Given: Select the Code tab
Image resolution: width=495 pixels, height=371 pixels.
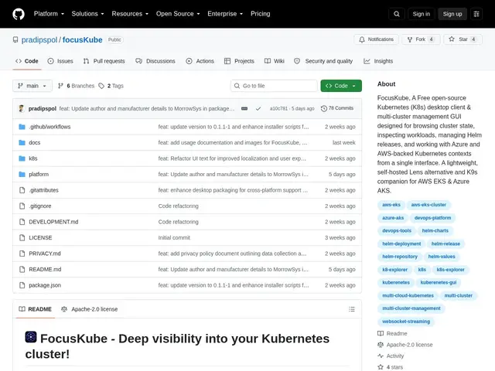Looking at the screenshot, I should pos(27,61).
